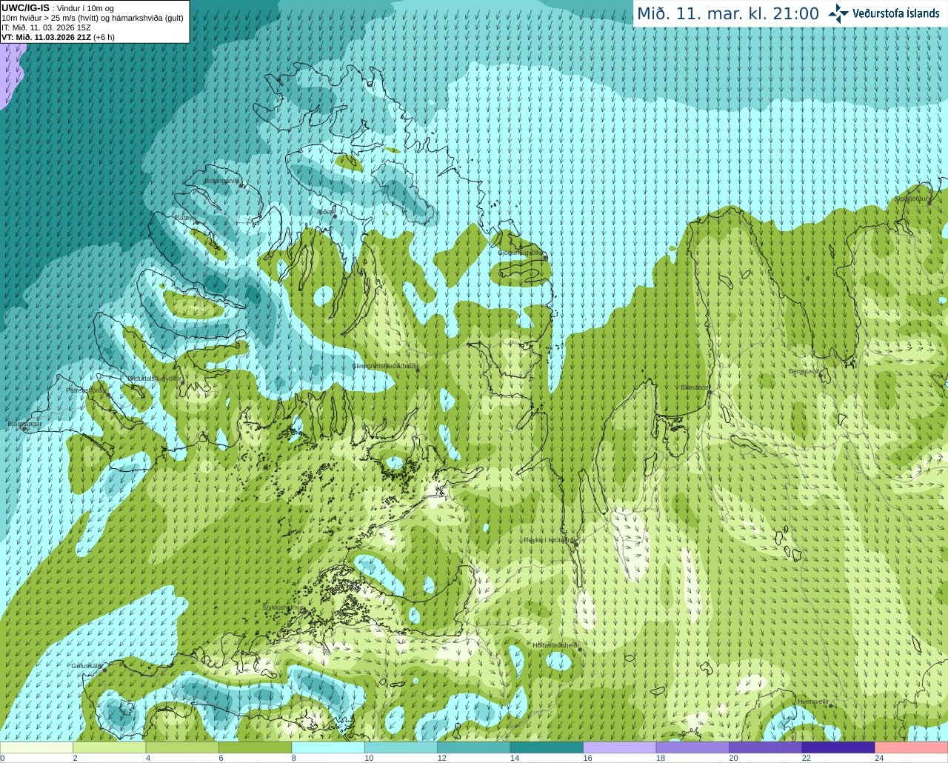Viewport: 948px width, 763px height.
Task: Click the Bolungarvík station dot
Action: click(x=241, y=185)
